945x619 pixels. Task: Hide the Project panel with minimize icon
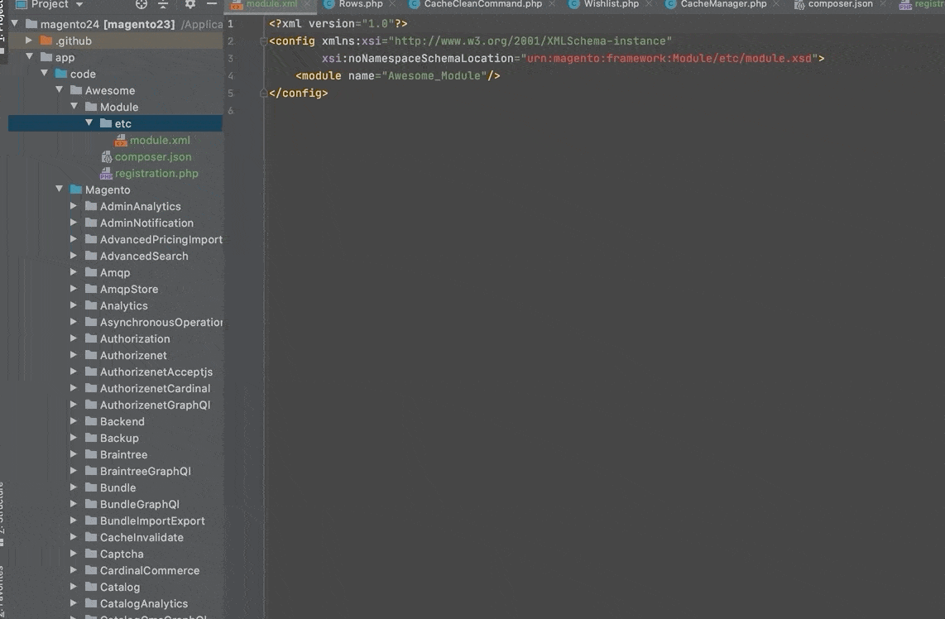[x=212, y=4]
